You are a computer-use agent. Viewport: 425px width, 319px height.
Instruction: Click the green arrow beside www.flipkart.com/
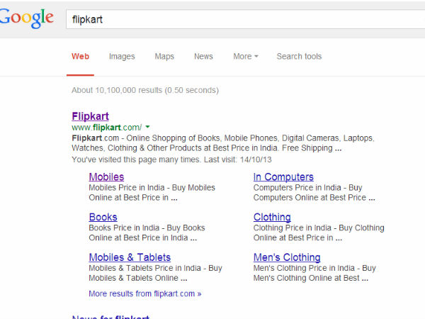(x=147, y=127)
